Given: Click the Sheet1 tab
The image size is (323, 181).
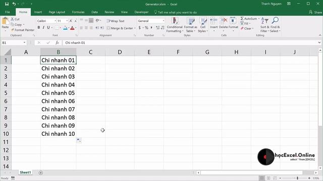Looking at the screenshot, I should [25, 172].
